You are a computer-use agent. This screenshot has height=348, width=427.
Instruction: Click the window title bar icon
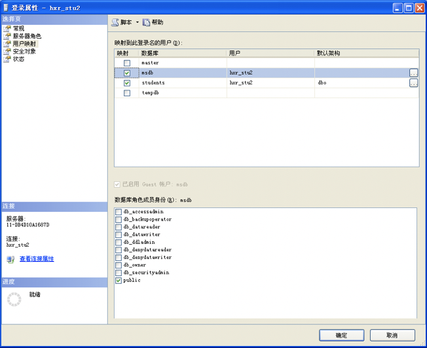pyautogui.click(x=6, y=8)
